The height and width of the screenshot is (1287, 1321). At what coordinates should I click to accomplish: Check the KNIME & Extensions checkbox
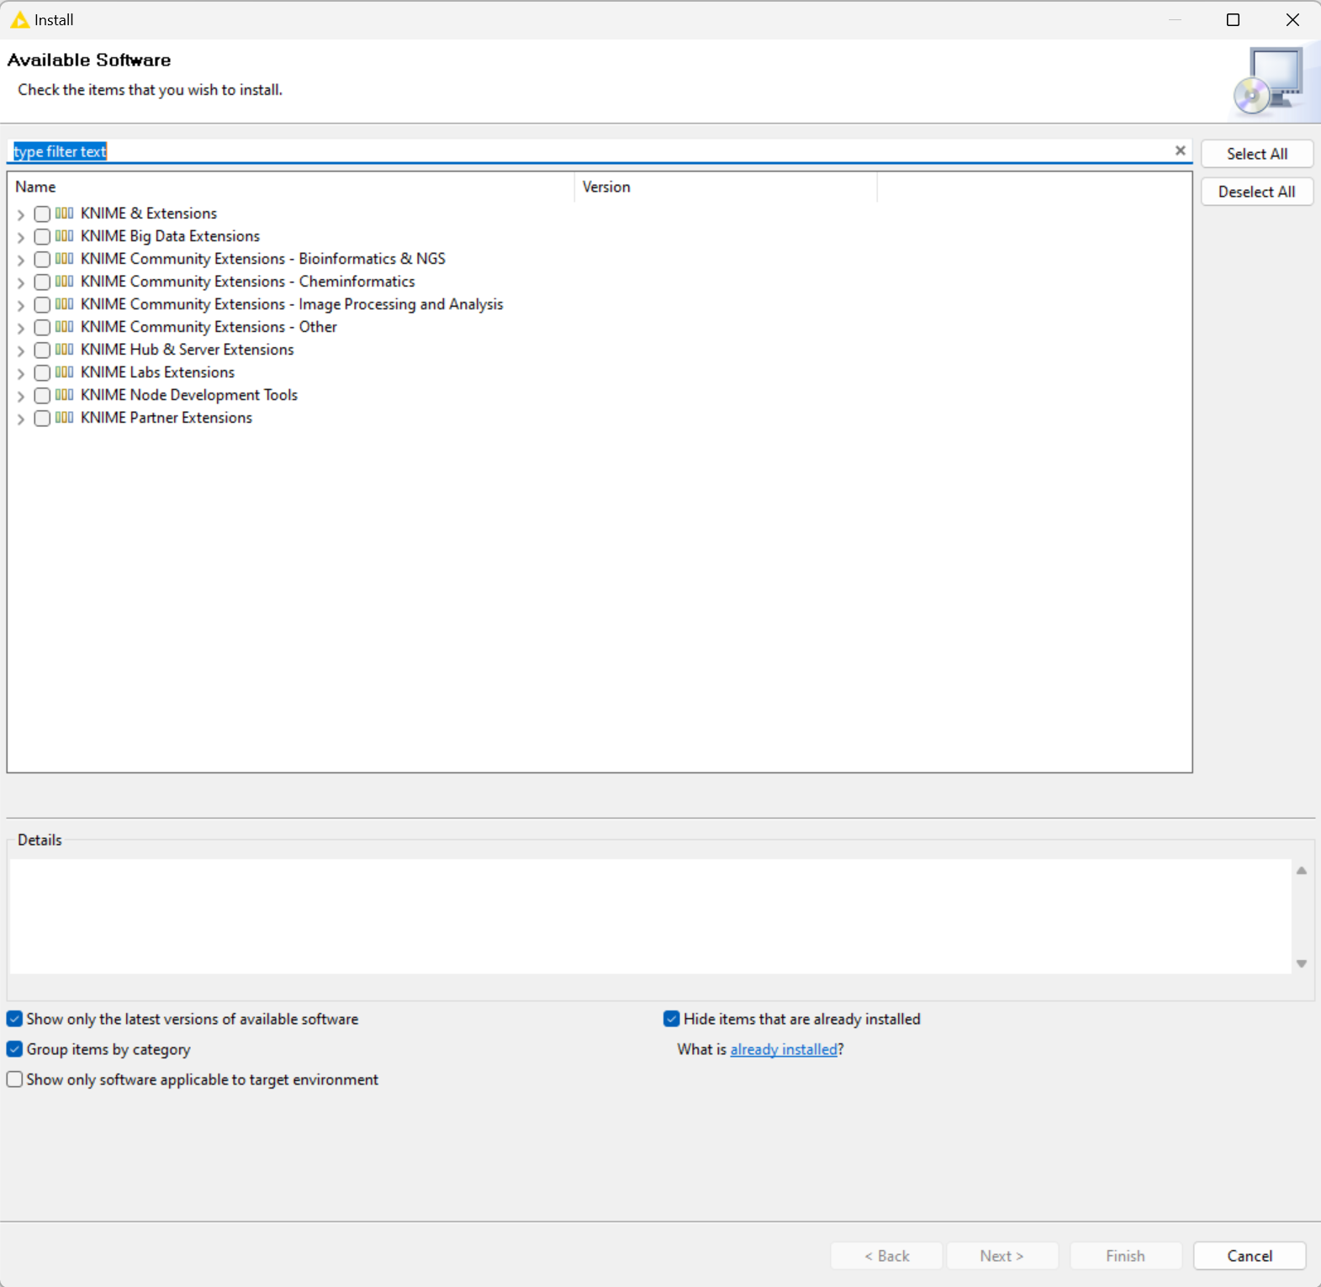coord(42,214)
